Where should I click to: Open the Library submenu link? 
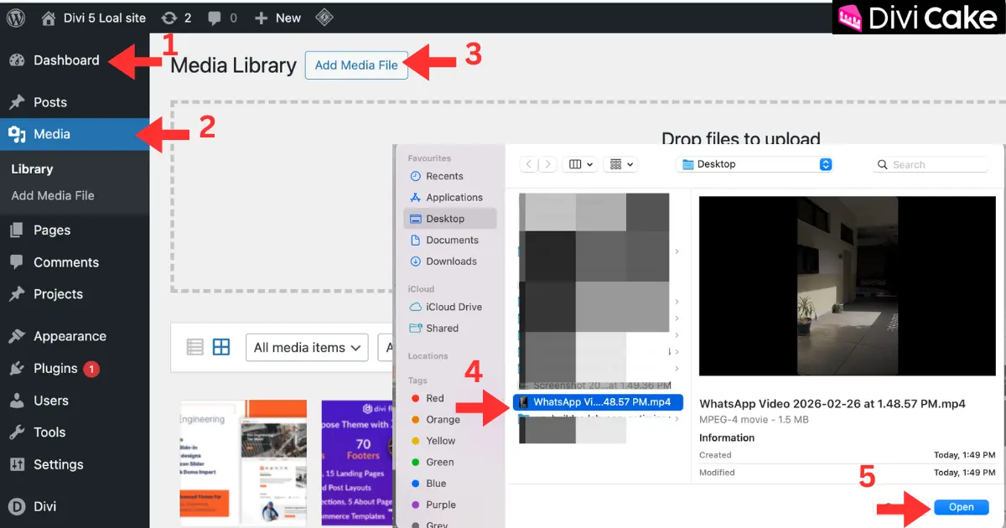tap(32, 169)
